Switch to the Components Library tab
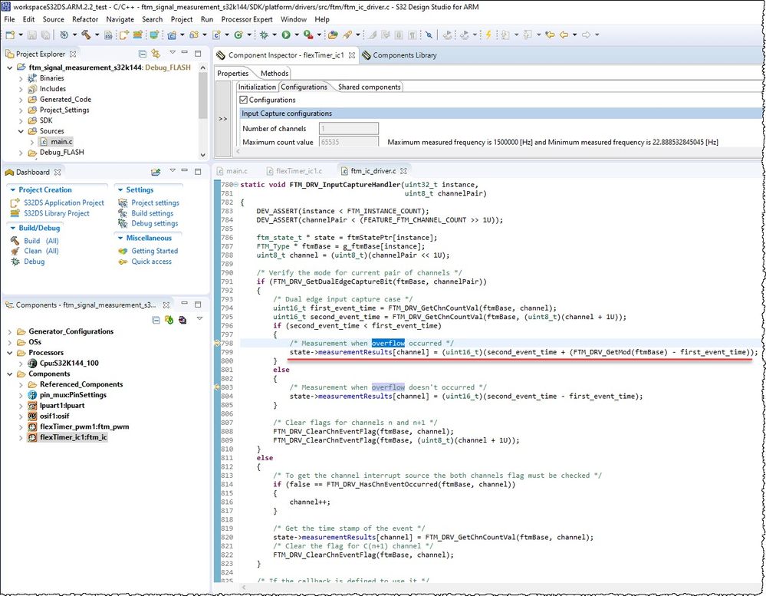This screenshot has width=766, height=596. tap(403, 55)
